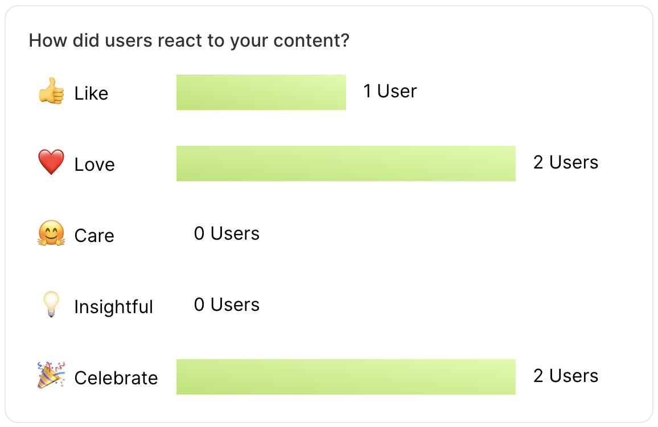Click the light bulb Insightful icon
658x427 pixels.
pyautogui.click(x=51, y=304)
